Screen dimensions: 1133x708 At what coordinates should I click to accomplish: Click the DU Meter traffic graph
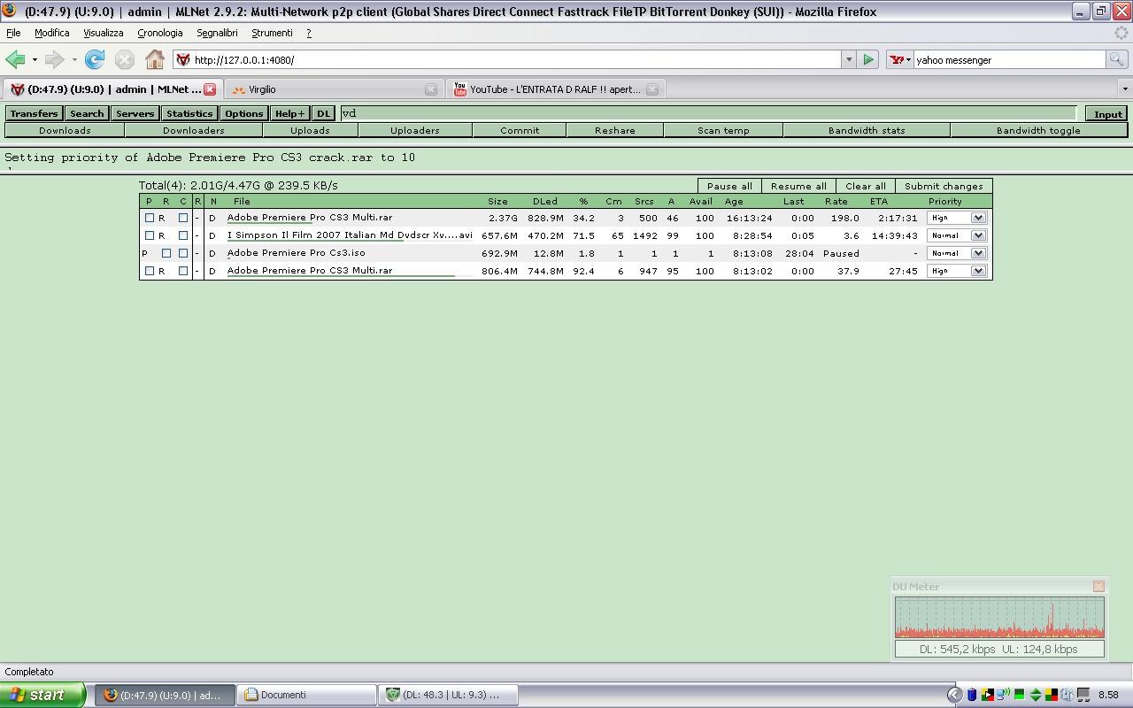point(999,618)
